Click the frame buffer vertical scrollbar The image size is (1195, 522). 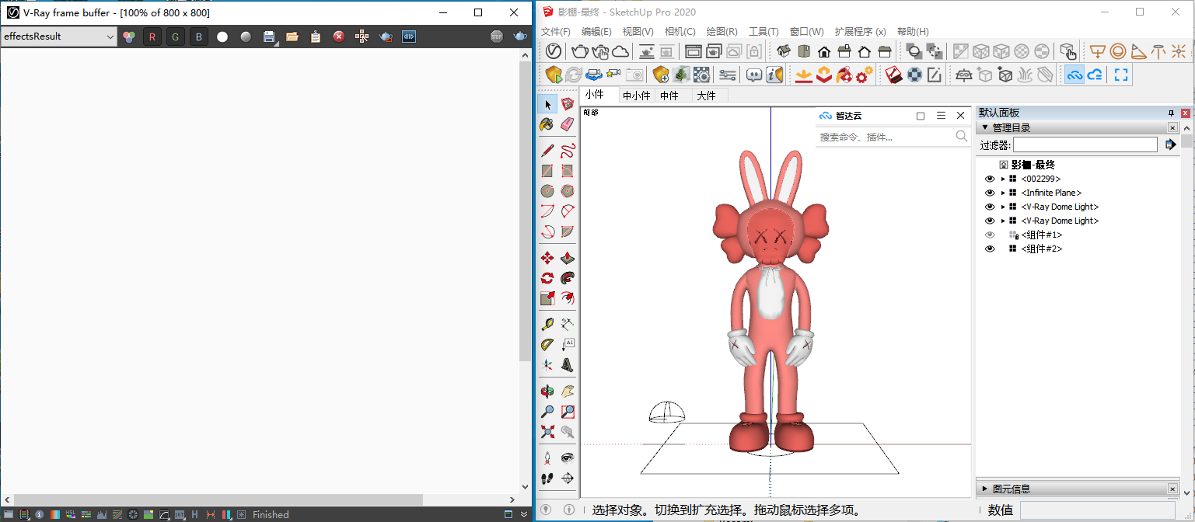point(525,210)
